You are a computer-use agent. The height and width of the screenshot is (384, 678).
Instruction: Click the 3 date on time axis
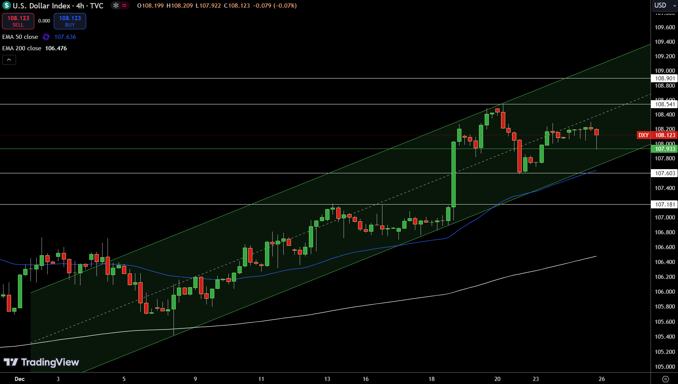click(58, 379)
